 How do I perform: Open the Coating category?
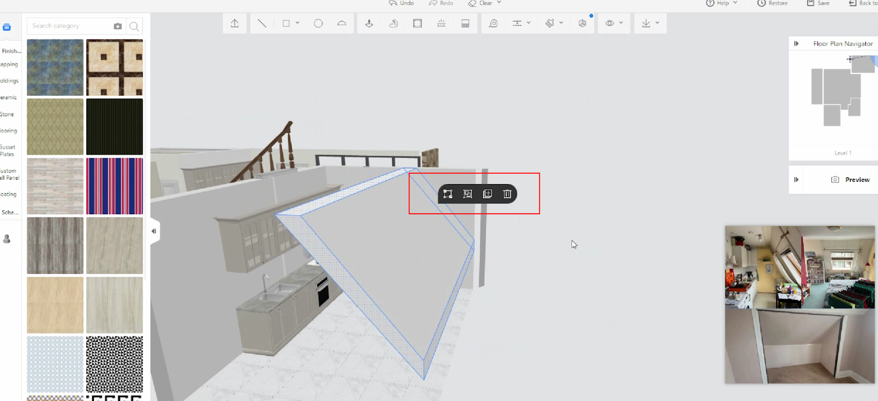[x=8, y=194]
